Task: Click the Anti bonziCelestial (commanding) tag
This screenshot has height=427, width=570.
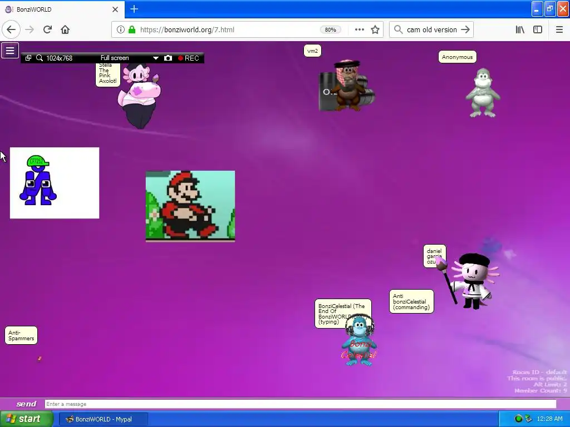Action: [411, 301]
